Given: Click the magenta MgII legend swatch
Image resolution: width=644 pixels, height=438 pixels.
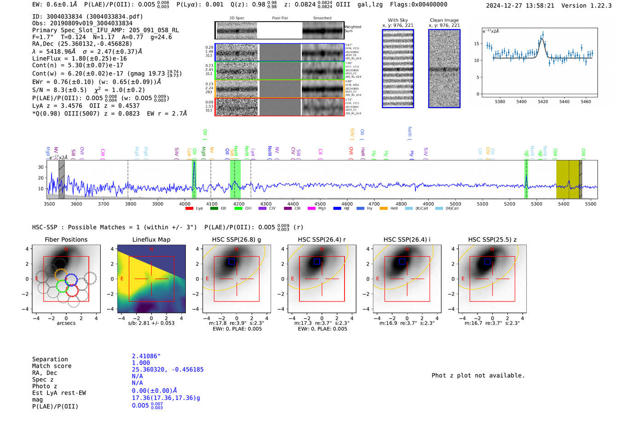Looking at the screenshot, I should (312, 209).
